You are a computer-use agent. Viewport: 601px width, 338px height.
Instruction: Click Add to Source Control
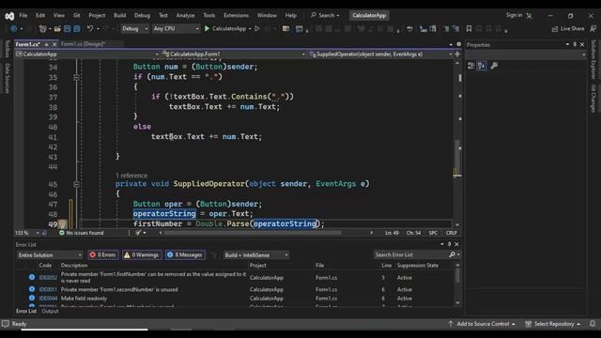click(x=483, y=324)
